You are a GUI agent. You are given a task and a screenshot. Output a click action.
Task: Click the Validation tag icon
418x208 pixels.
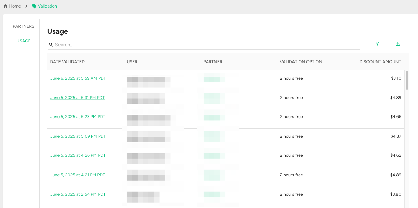click(34, 6)
